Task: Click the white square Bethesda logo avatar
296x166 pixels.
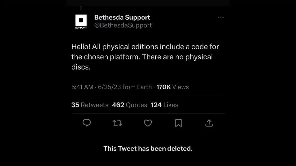Action: 81,20
